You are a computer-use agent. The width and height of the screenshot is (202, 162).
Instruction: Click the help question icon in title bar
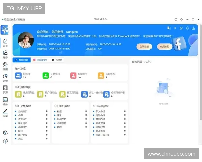point(176,19)
